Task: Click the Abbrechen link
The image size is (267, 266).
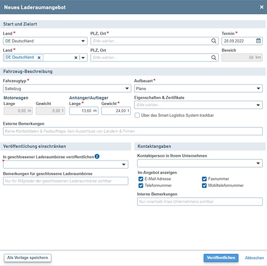Action: pos(254,258)
